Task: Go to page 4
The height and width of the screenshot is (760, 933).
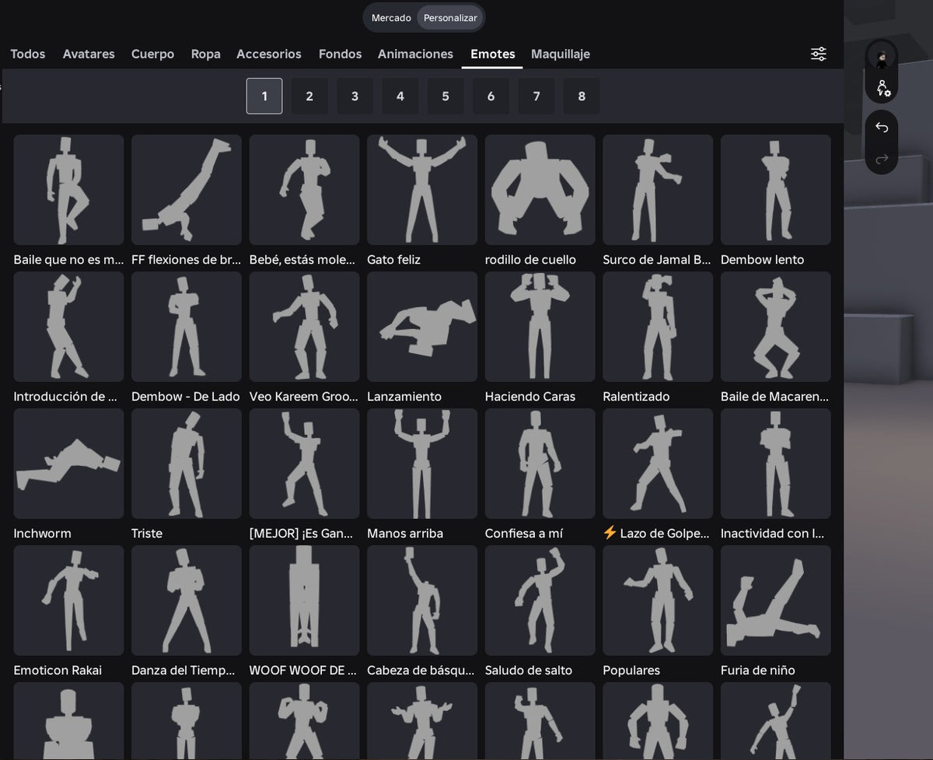Action: (400, 96)
